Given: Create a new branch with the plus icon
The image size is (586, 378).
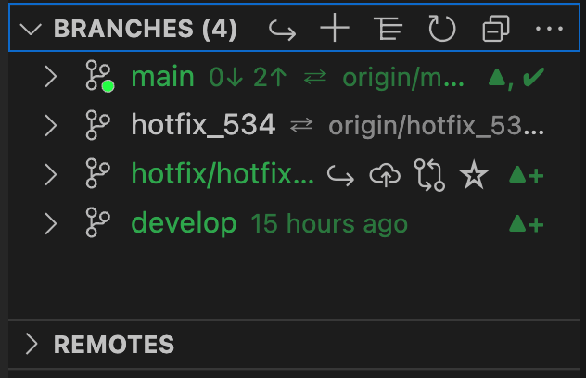Looking at the screenshot, I should pos(335,28).
